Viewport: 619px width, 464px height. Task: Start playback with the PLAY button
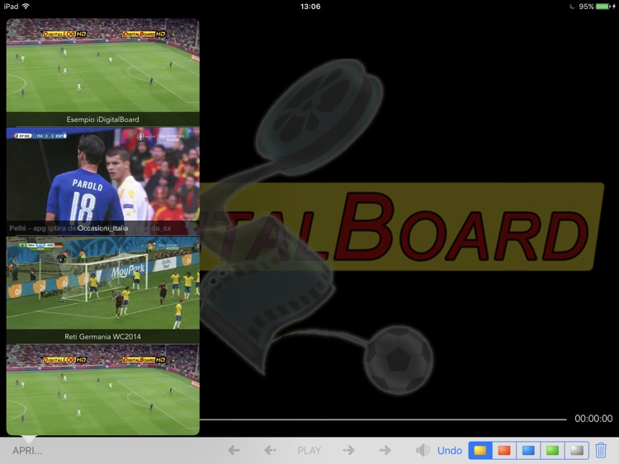coord(309,451)
